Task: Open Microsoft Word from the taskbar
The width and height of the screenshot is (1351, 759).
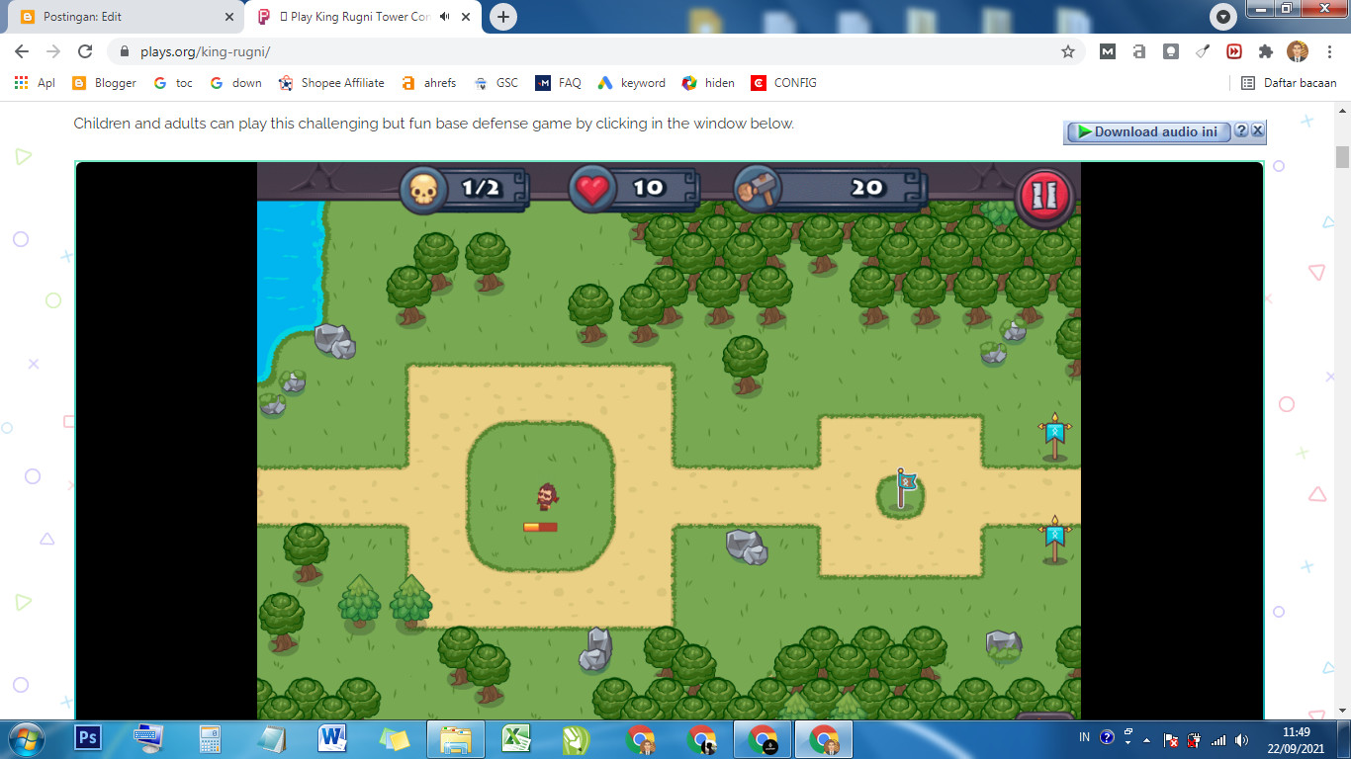Action: pyautogui.click(x=332, y=739)
